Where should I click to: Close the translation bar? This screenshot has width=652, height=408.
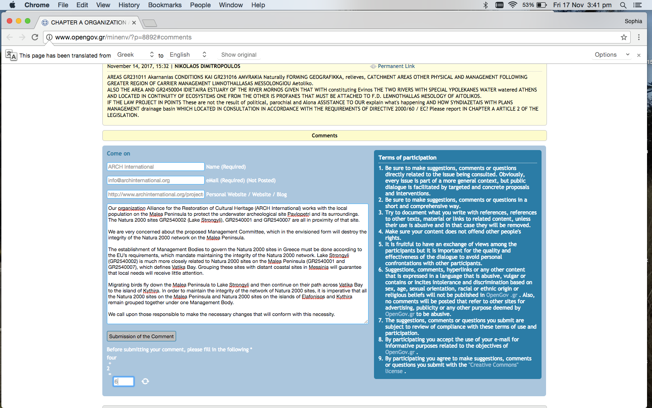click(x=639, y=55)
